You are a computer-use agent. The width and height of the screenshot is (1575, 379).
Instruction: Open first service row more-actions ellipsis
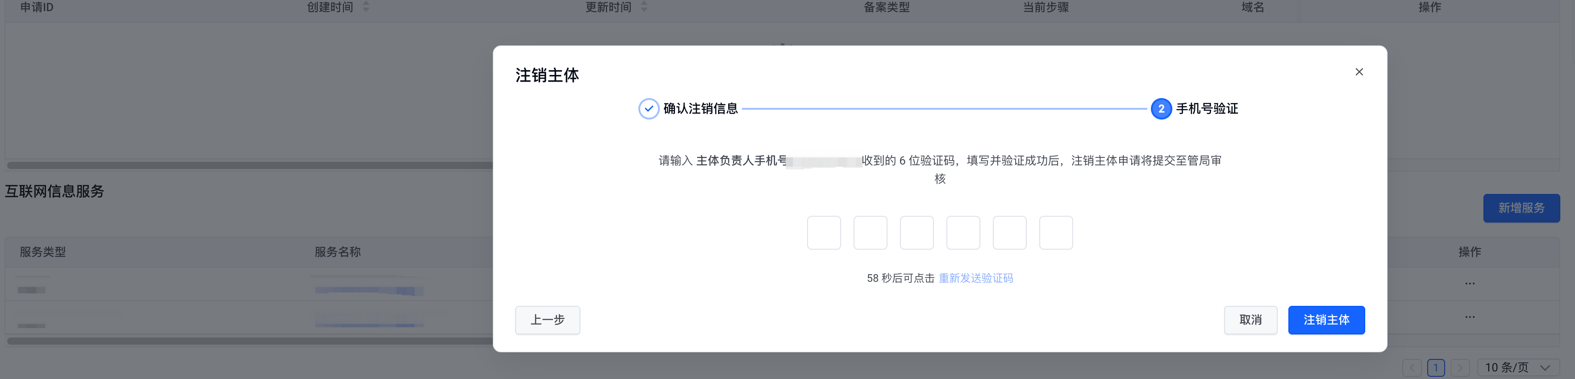click(x=1469, y=284)
